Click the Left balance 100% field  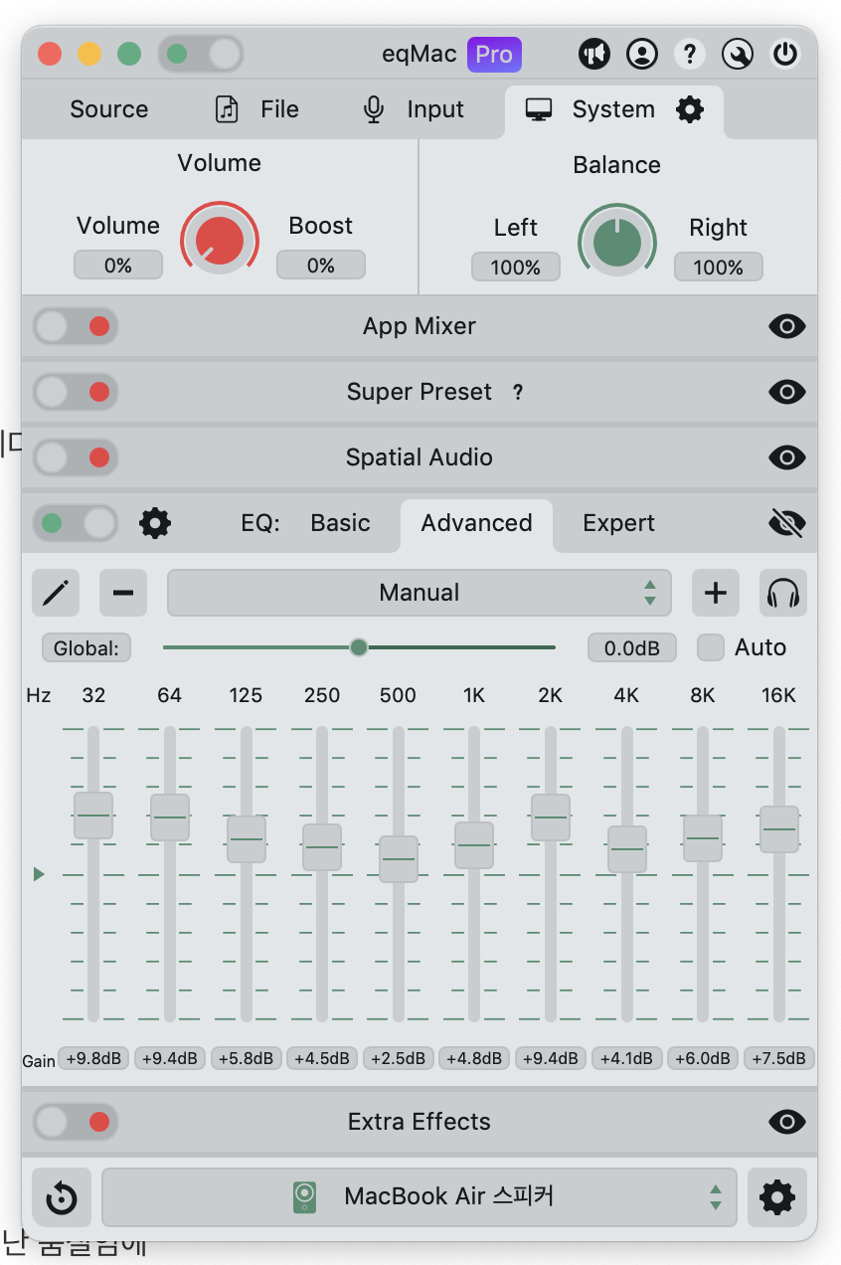[x=516, y=268]
